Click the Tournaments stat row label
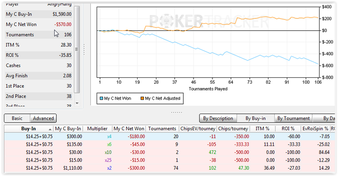Viewport: 338px width, 176px height. point(20,35)
